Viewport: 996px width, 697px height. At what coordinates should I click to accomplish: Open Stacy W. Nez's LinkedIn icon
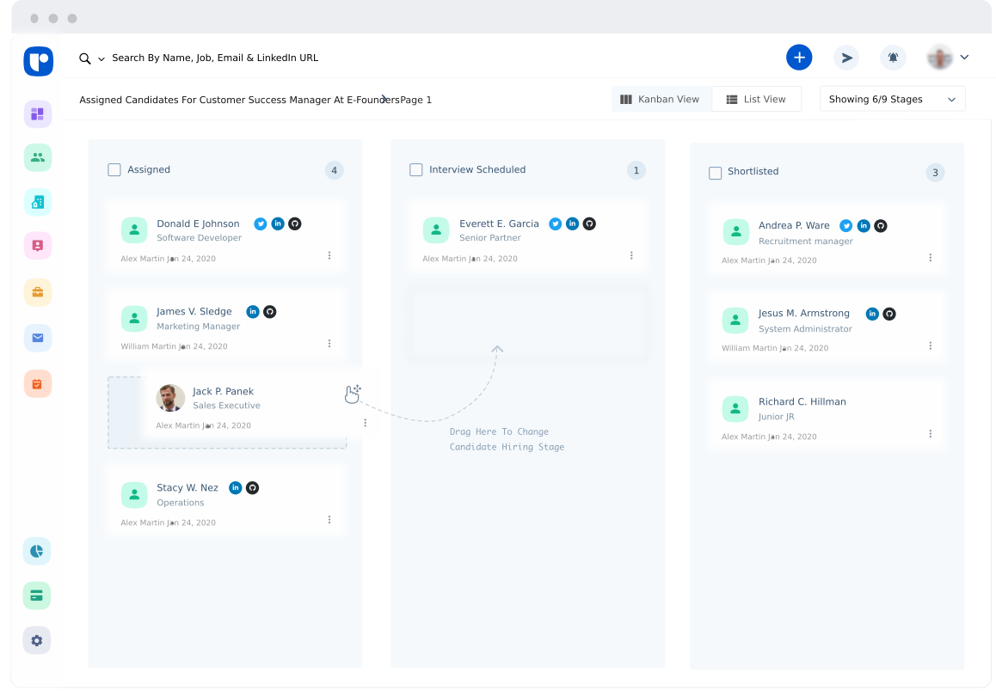point(235,487)
